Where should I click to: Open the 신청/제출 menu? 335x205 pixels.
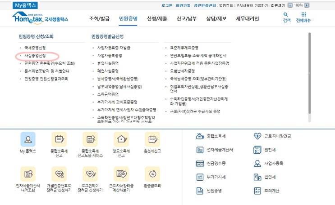tap(157, 19)
